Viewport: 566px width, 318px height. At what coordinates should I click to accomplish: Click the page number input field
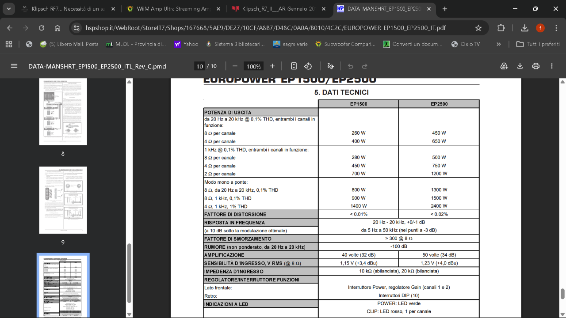pos(200,66)
